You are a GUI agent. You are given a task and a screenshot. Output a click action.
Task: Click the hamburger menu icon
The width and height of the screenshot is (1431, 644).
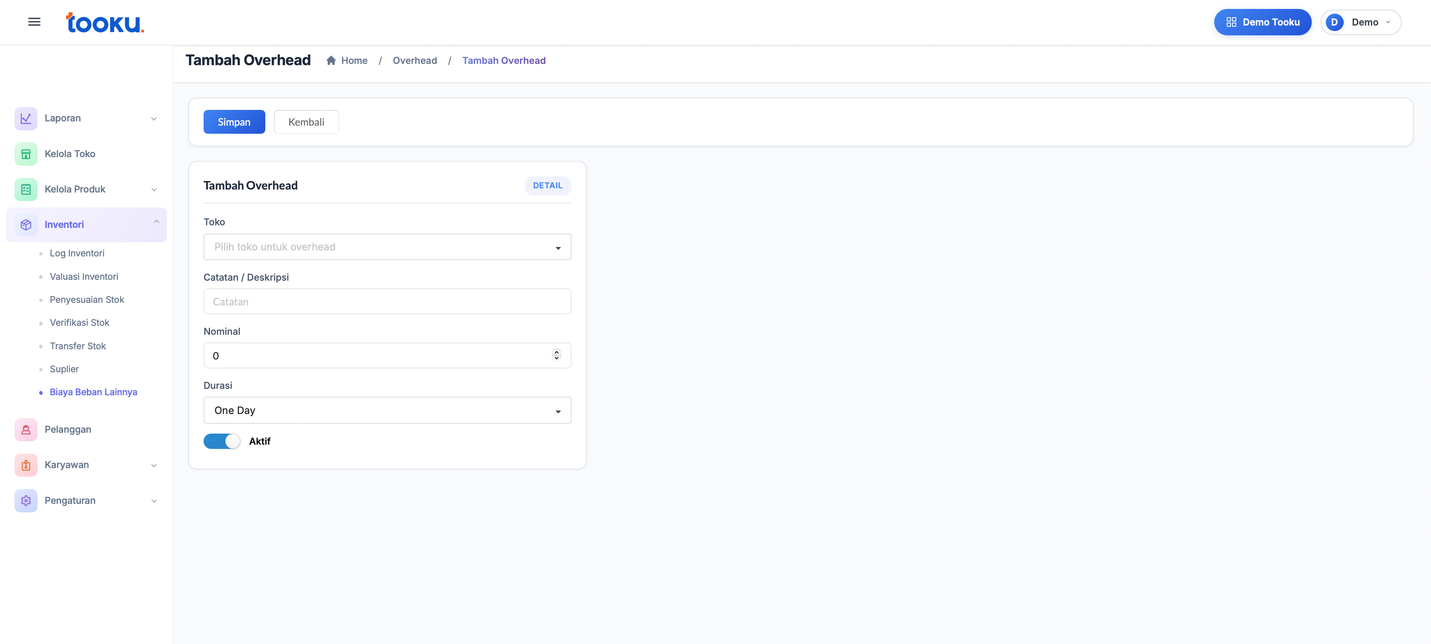pyautogui.click(x=34, y=22)
